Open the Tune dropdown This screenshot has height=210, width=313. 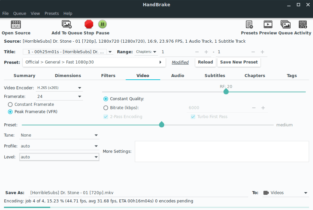(x=59, y=135)
